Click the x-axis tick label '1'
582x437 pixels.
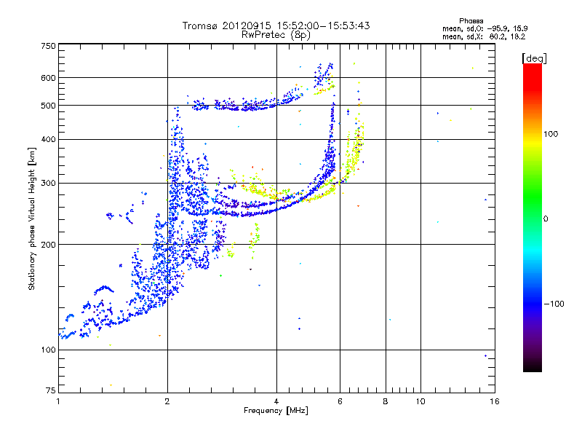pos(58,401)
